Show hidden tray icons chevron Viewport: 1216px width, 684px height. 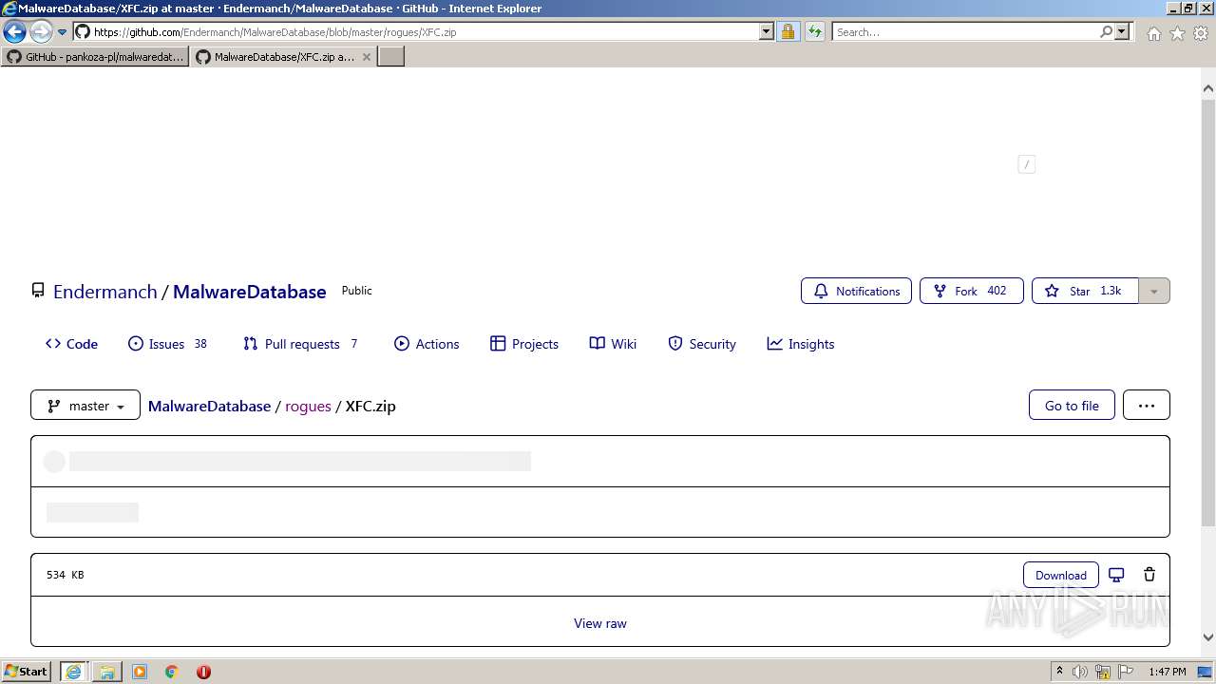(x=1059, y=672)
